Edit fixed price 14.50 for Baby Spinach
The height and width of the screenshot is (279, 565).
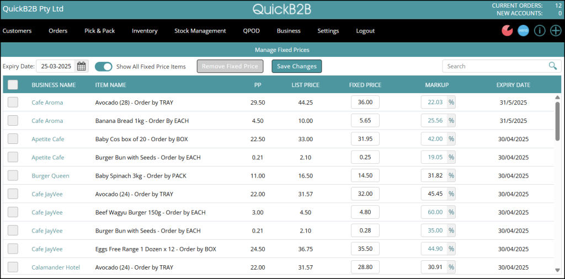click(365, 176)
